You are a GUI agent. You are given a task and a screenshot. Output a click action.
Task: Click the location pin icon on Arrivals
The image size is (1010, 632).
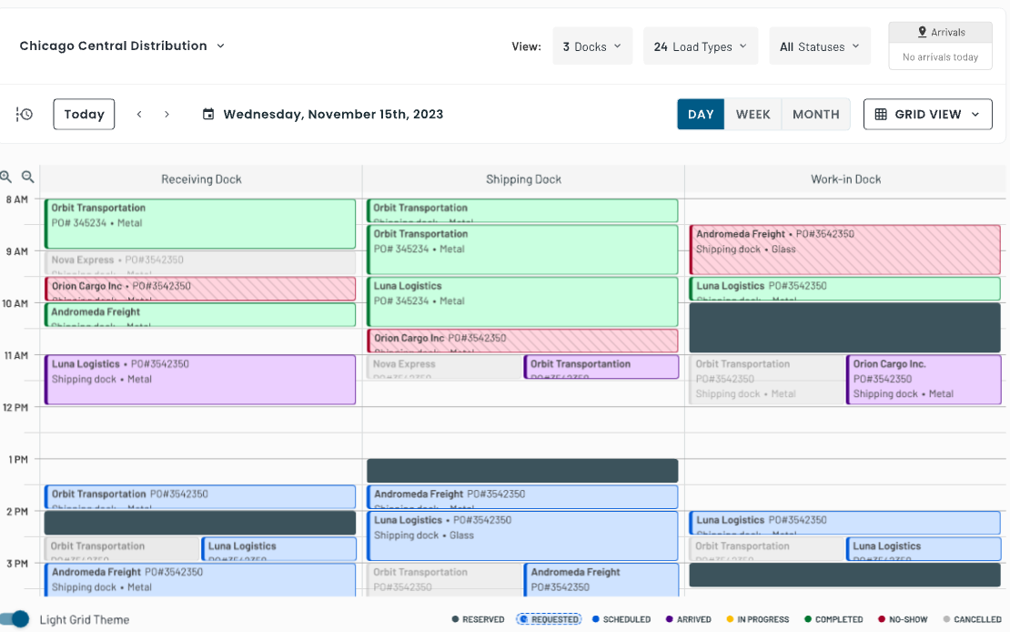point(923,32)
